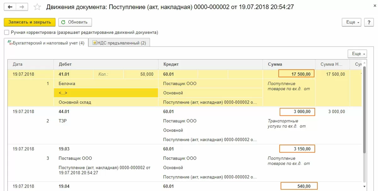Click the highlighted <...> cell in row one

(x=106, y=93)
